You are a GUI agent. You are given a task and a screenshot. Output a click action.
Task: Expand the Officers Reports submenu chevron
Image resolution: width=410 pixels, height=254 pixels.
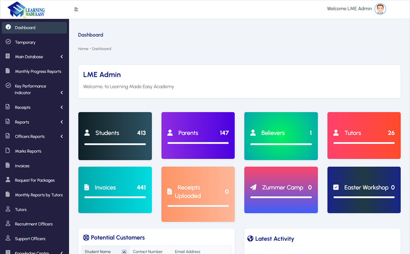62,136
